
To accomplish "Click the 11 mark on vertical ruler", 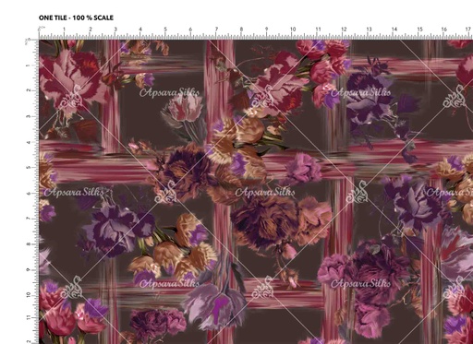I will tap(29, 317).
